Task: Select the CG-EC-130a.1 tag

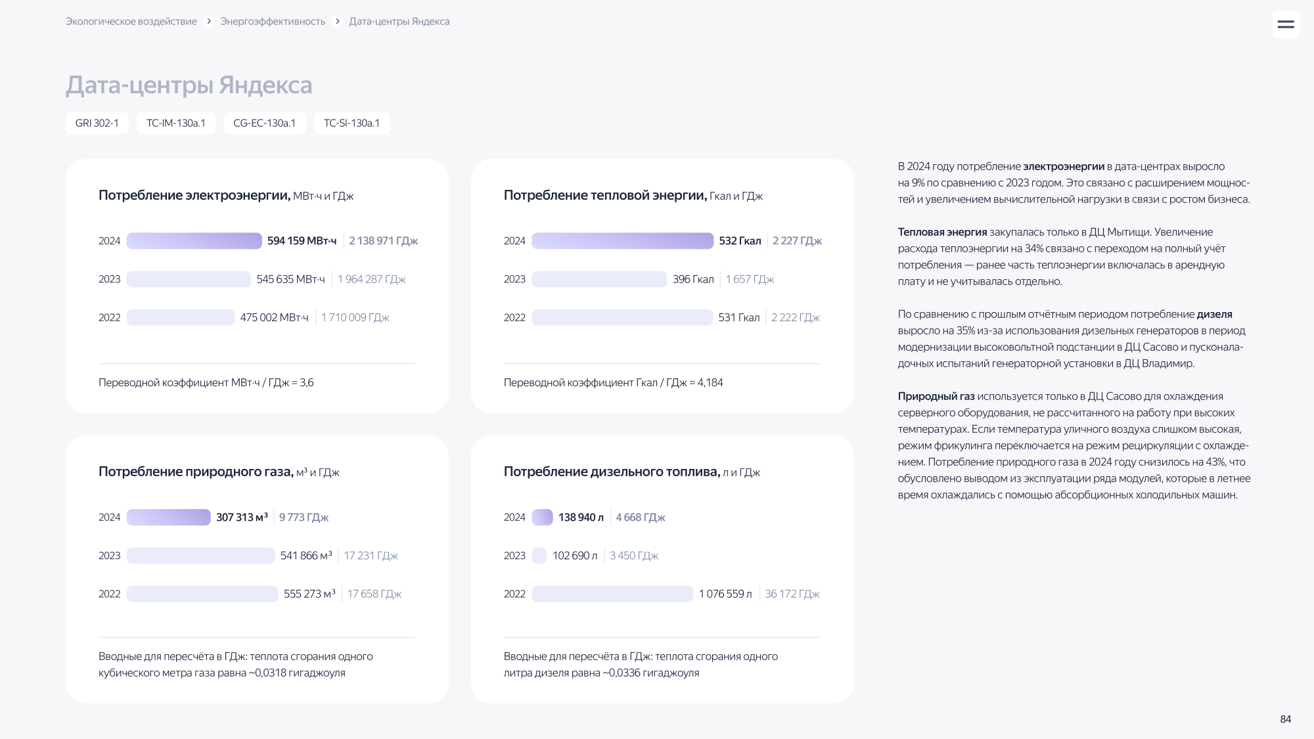Action: 265,123
